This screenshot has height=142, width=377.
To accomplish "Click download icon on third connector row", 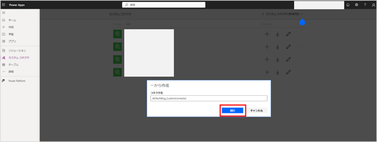I will [x=278, y=59].
